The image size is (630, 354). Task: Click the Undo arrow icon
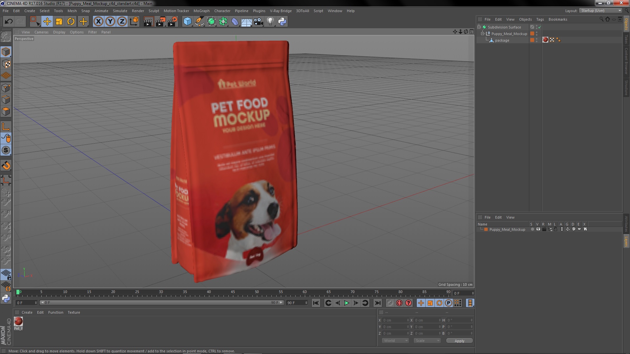pos(9,22)
